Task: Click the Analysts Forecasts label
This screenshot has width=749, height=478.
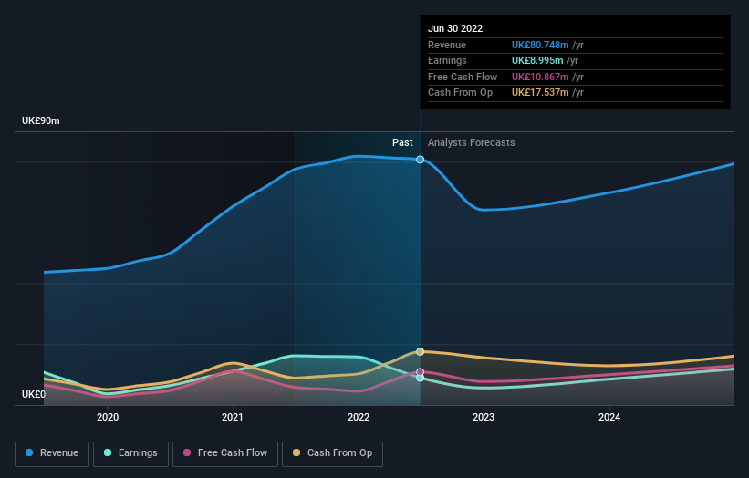Action: pyautogui.click(x=471, y=143)
